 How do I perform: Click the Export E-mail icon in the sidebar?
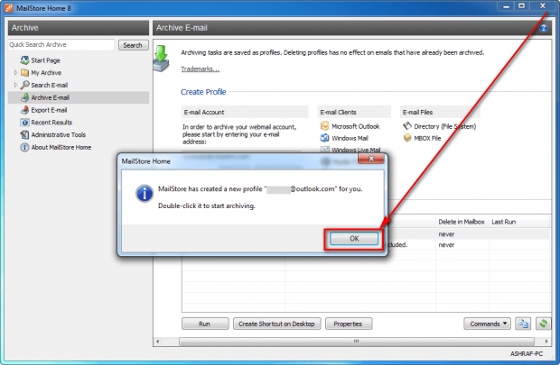24,110
